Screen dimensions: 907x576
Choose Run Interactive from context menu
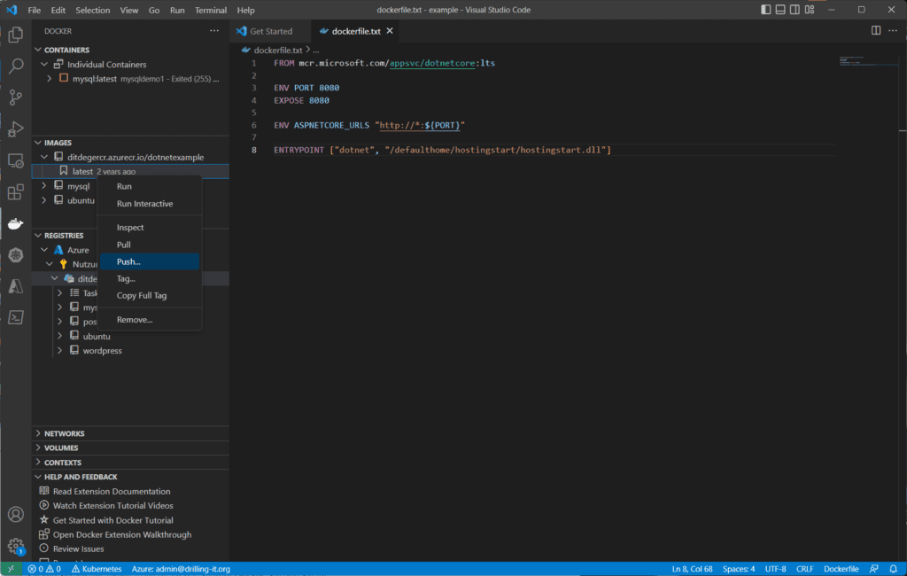[150, 204]
